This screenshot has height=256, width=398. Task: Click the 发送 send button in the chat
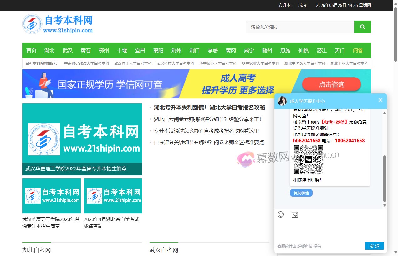click(x=374, y=246)
